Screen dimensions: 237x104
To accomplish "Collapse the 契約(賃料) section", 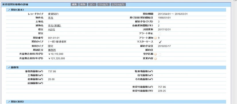I will tap(9, 102).
